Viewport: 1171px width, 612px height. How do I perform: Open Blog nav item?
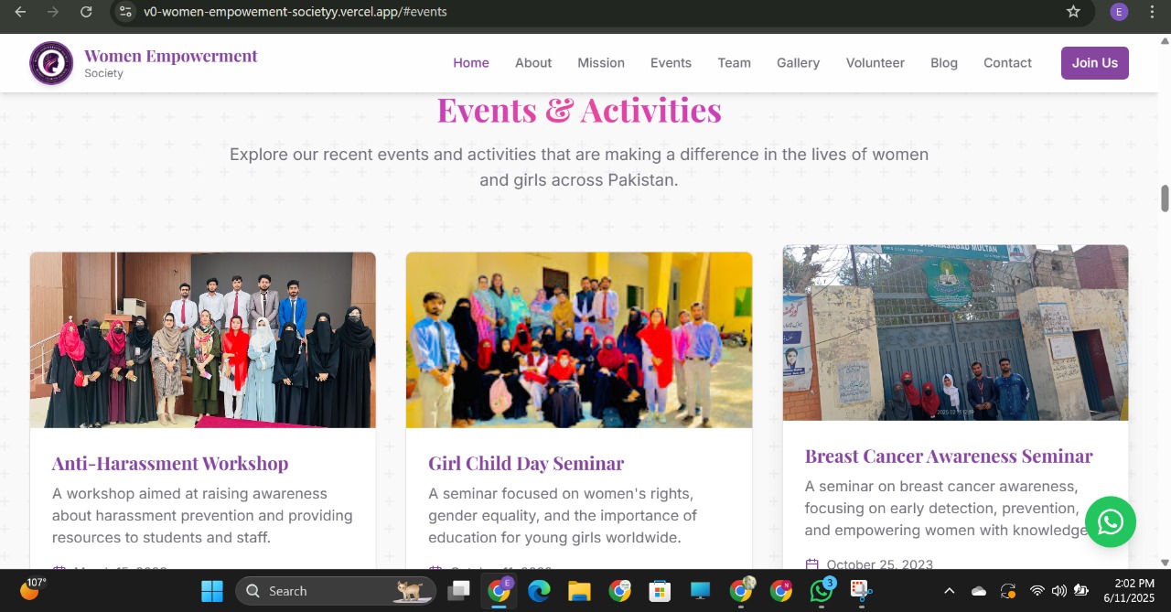[944, 63]
